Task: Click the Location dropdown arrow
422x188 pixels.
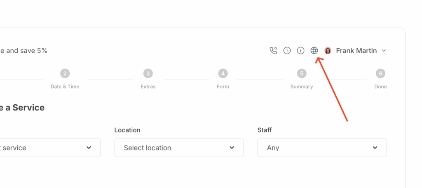Action: (232, 148)
